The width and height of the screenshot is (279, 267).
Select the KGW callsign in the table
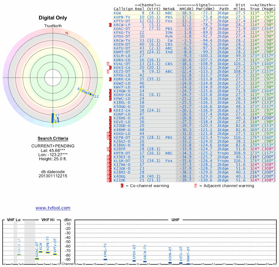(x=118, y=13)
